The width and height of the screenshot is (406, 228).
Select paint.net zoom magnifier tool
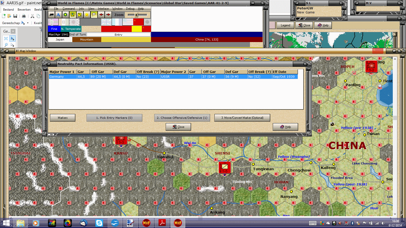click(x=6, y=45)
